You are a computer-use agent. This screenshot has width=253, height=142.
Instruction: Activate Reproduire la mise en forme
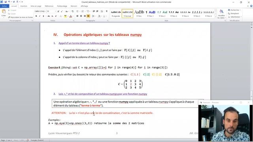pos(20,17)
